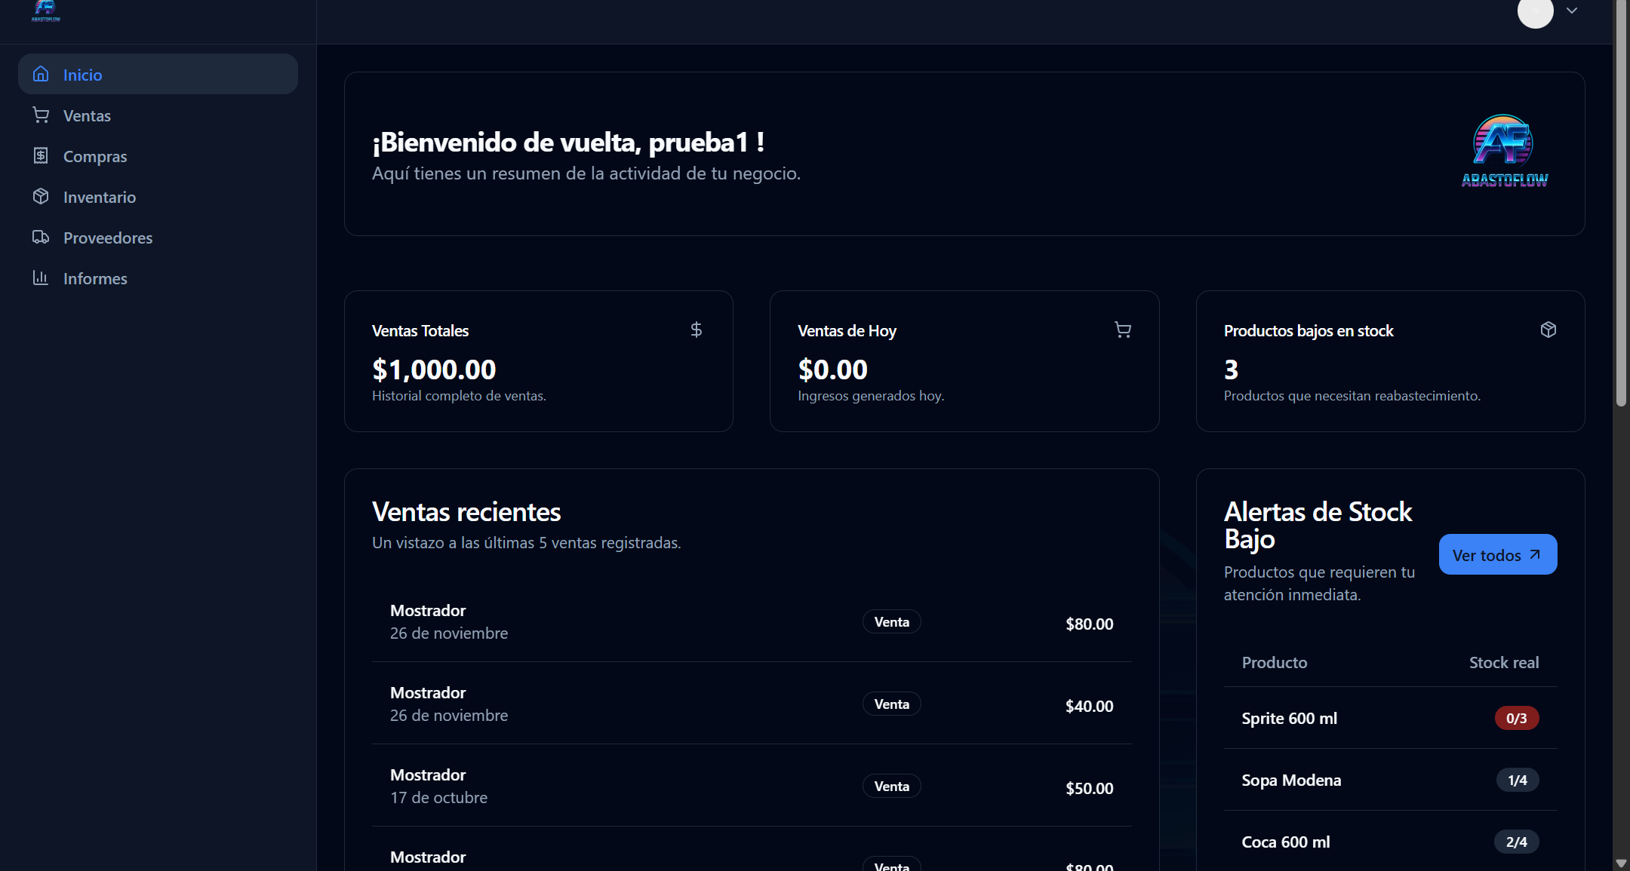
Task: Click the Compras receipt icon in sidebar
Action: click(x=41, y=155)
